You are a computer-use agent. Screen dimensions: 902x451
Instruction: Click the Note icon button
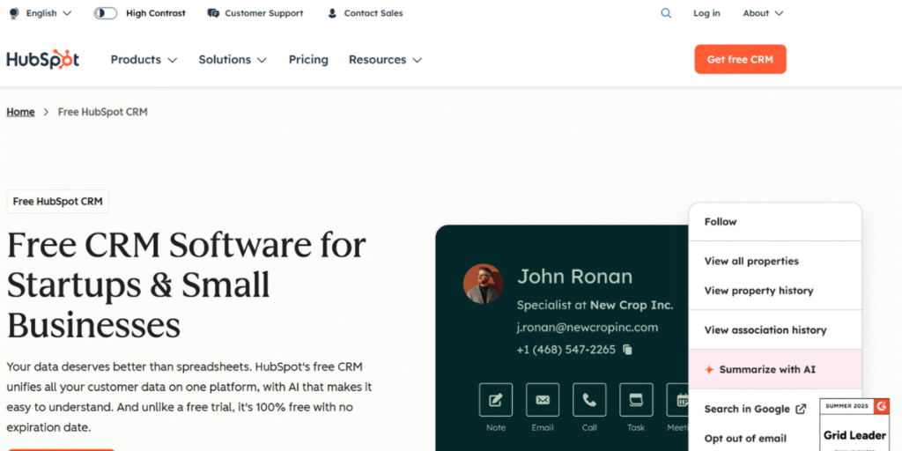[x=495, y=400]
